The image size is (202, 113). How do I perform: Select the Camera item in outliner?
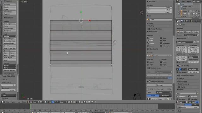pos(185,11)
